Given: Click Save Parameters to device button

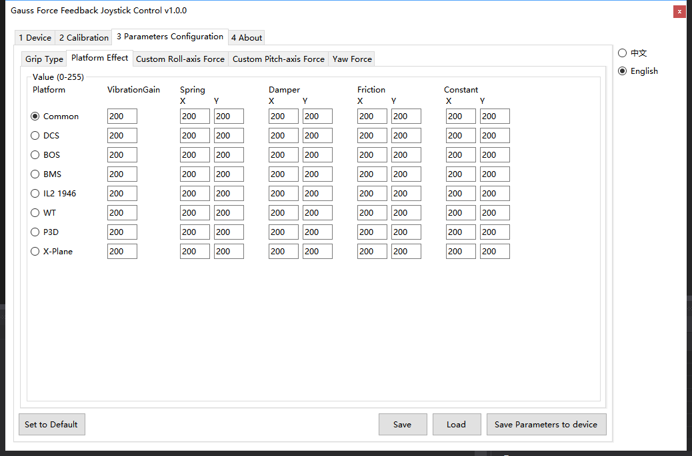Looking at the screenshot, I should 546,424.
